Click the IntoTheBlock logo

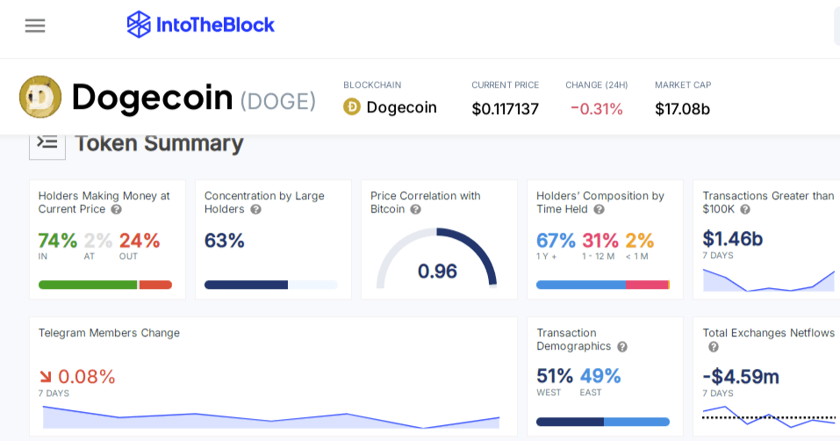coord(200,25)
